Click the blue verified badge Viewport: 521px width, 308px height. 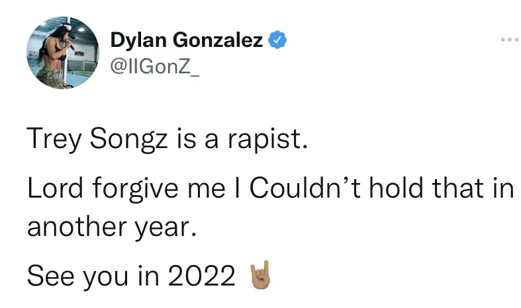[277, 41]
